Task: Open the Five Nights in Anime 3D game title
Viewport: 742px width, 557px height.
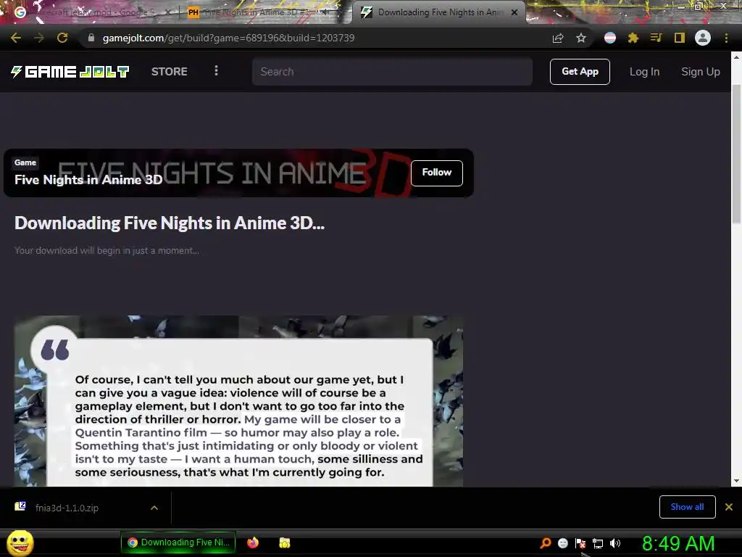Action: point(88,180)
